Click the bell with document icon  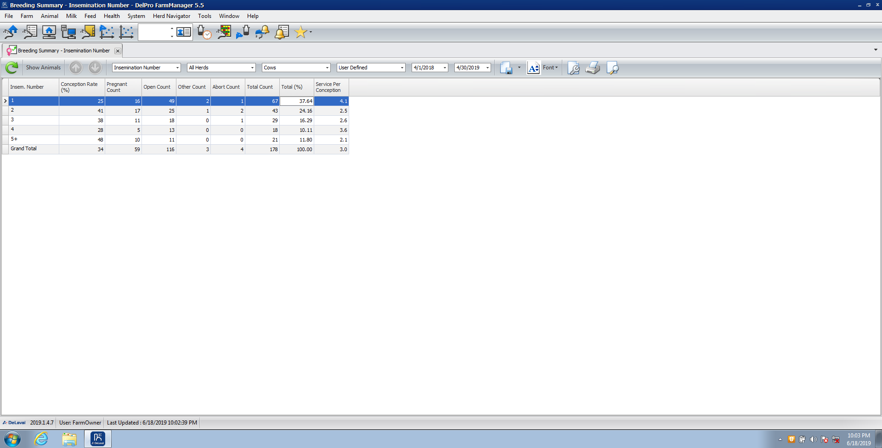[x=282, y=32]
